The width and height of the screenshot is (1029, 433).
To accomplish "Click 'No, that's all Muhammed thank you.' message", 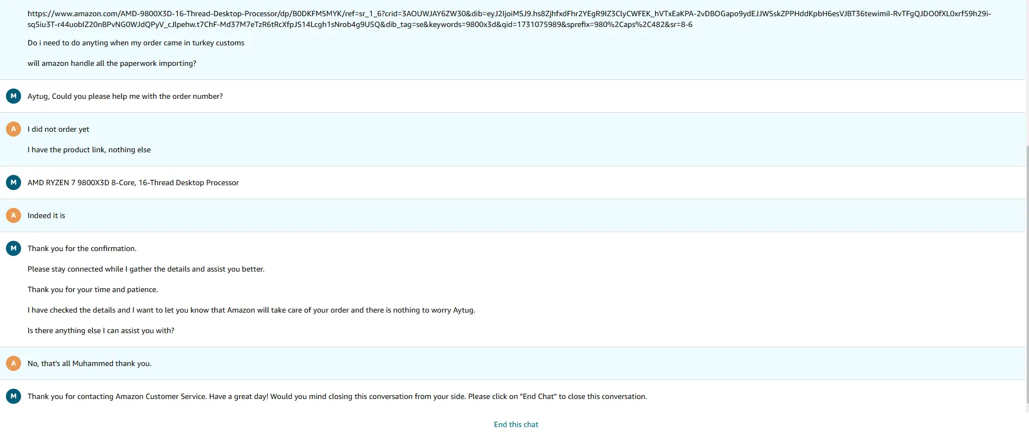I will [x=90, y=363].
